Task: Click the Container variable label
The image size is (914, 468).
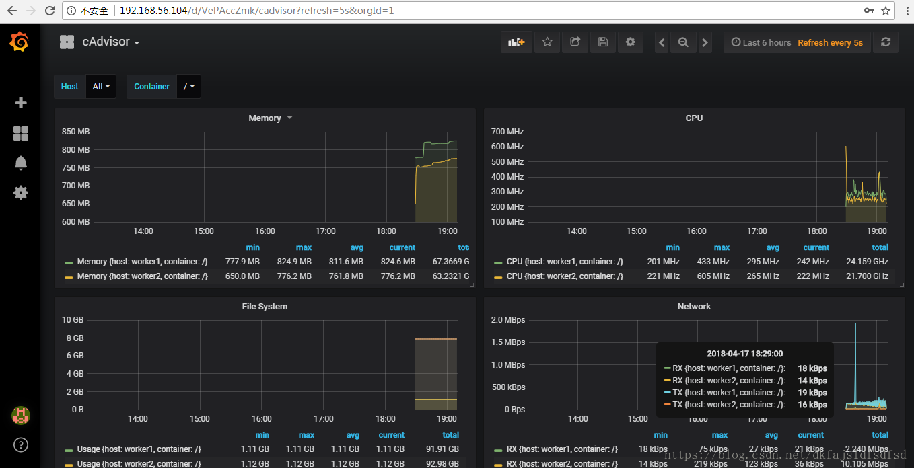Action: click(152, 87)
